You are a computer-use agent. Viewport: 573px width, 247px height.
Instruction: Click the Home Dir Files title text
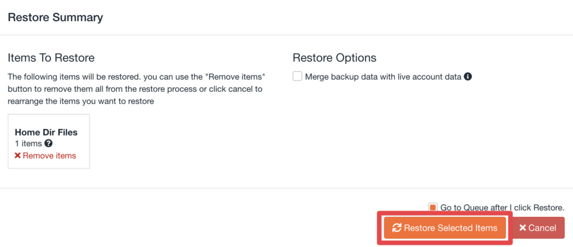[46, 132]
